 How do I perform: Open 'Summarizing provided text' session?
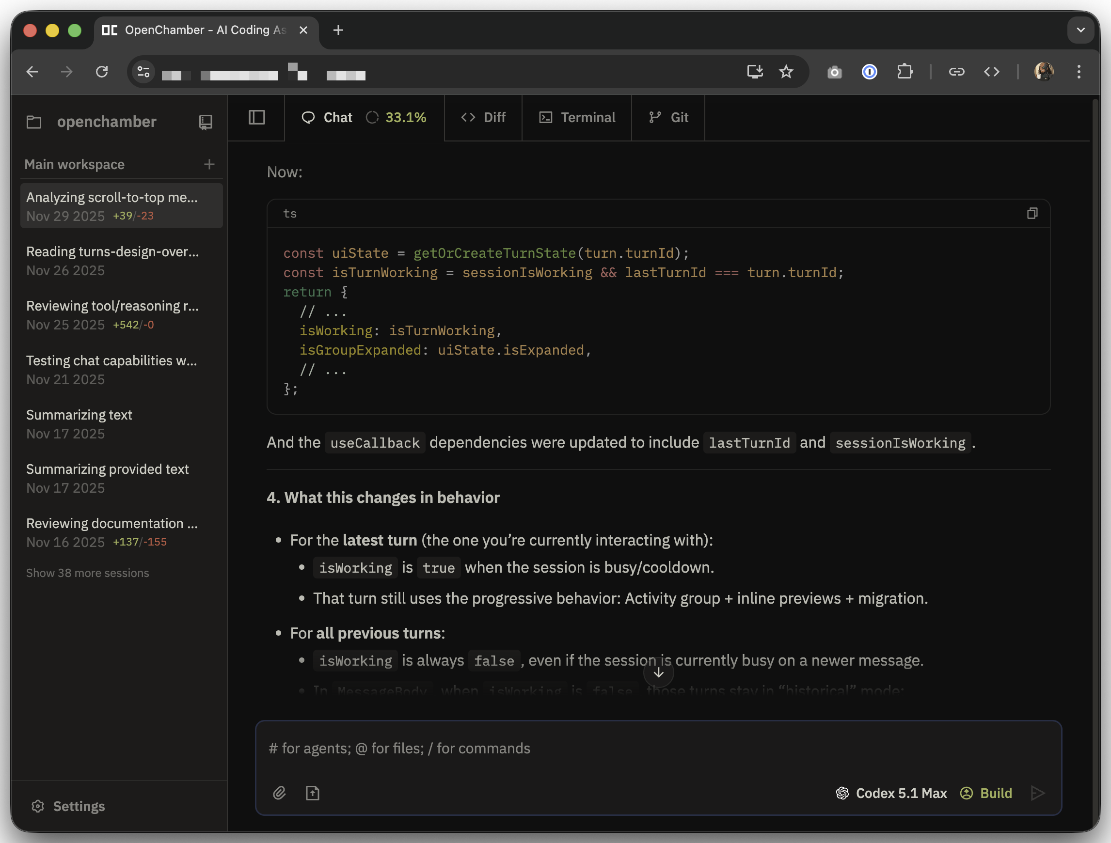coord(122,478)
